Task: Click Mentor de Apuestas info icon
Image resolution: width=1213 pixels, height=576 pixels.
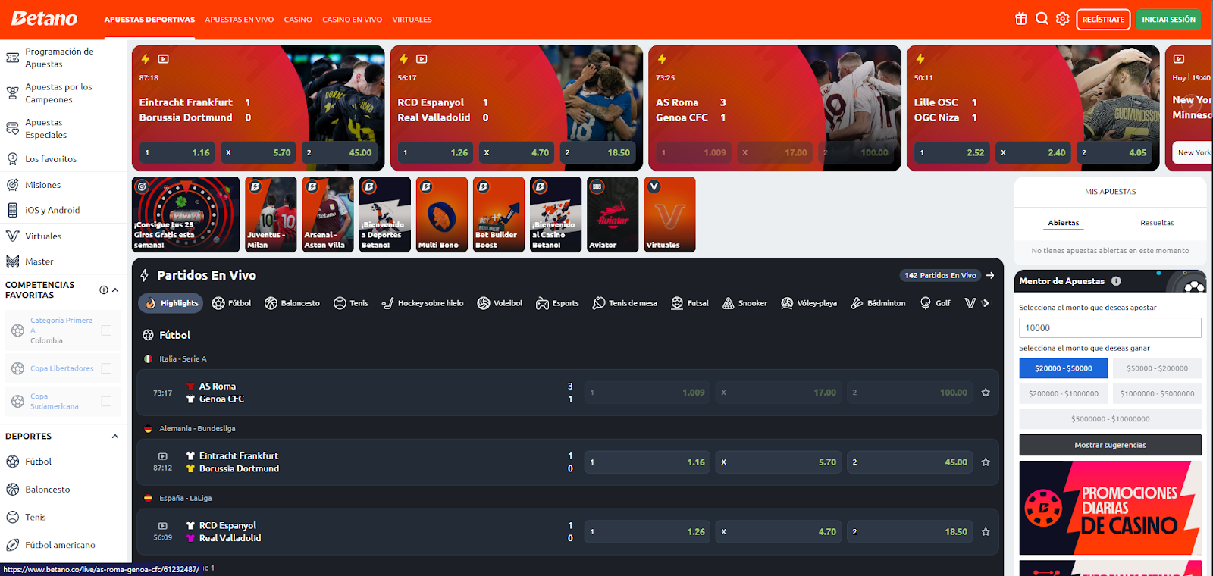Action: (1116, 281)
